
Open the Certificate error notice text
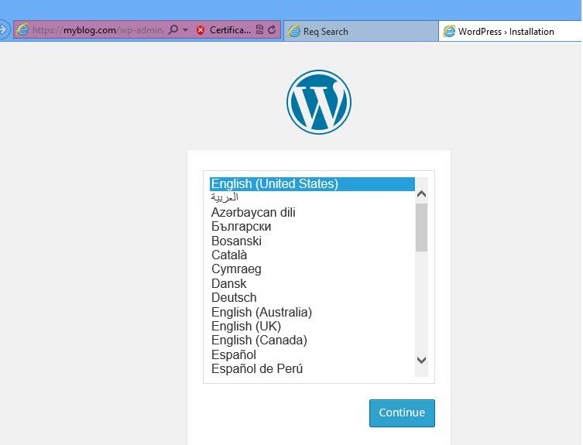[230, 30]
